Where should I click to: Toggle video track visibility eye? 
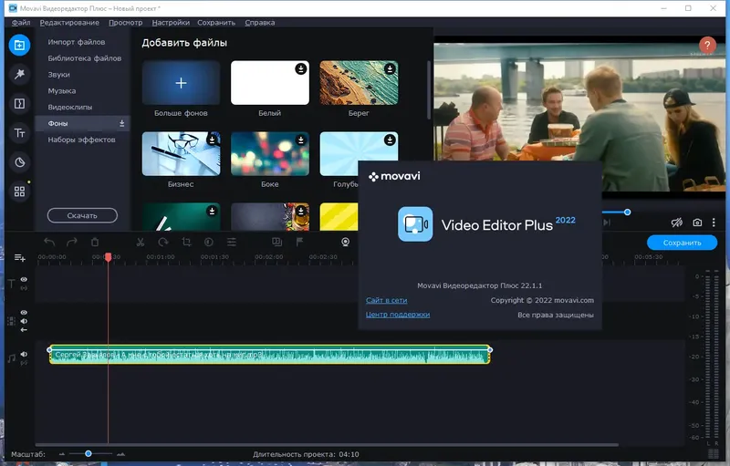tap(24, 313)
